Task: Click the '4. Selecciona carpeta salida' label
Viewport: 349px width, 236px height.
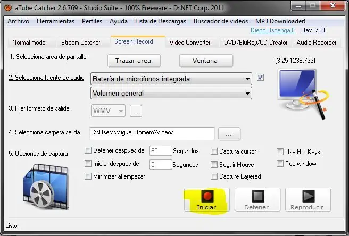Action: pos(44,132)
